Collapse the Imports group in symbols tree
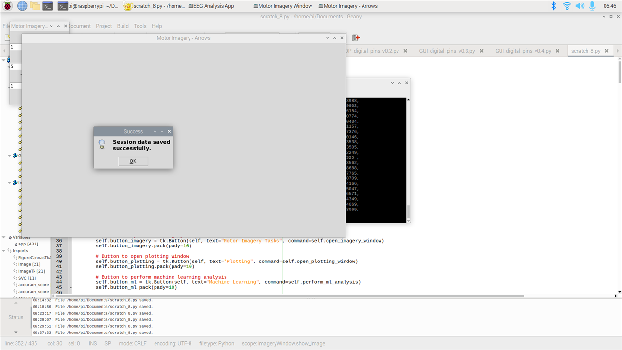The height and width of the screenshot is (350, 622). pos(4,251)
